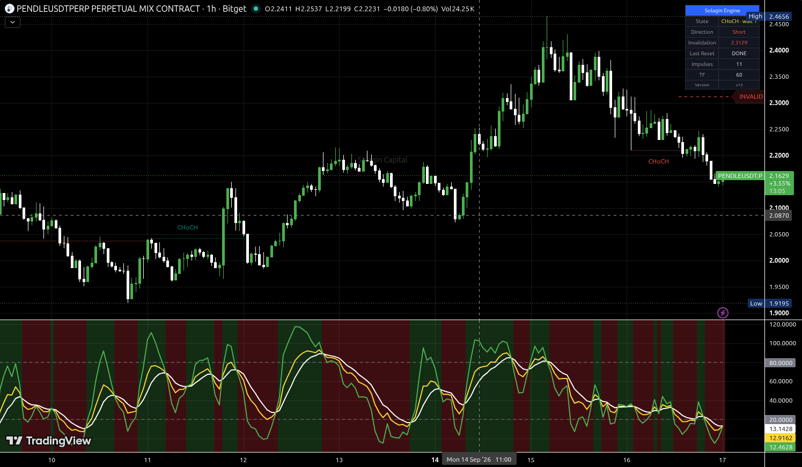Click the green PENDLEUSDT.P price tag
802x467 pixels.
coord(740,176)
